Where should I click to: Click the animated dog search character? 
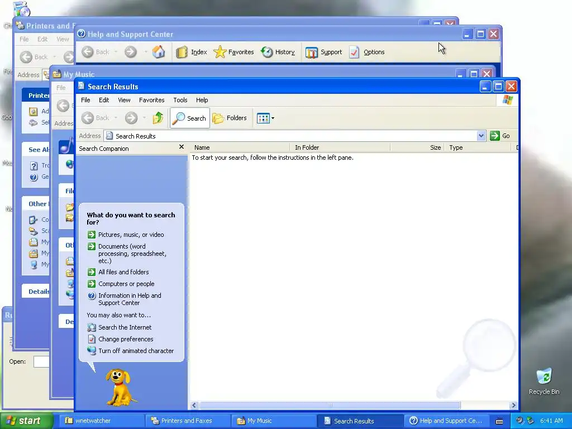point(120,387)
